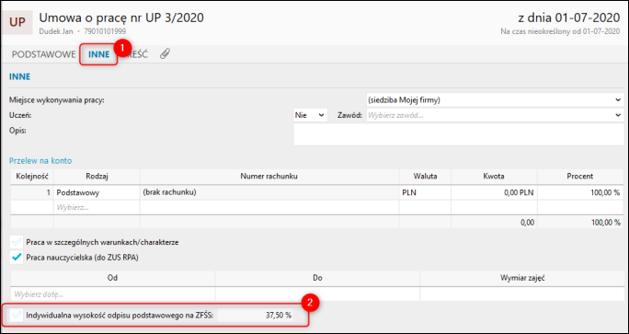Uncheck Praca nauczycielska (do ZUS RPA)

point(17,258)
